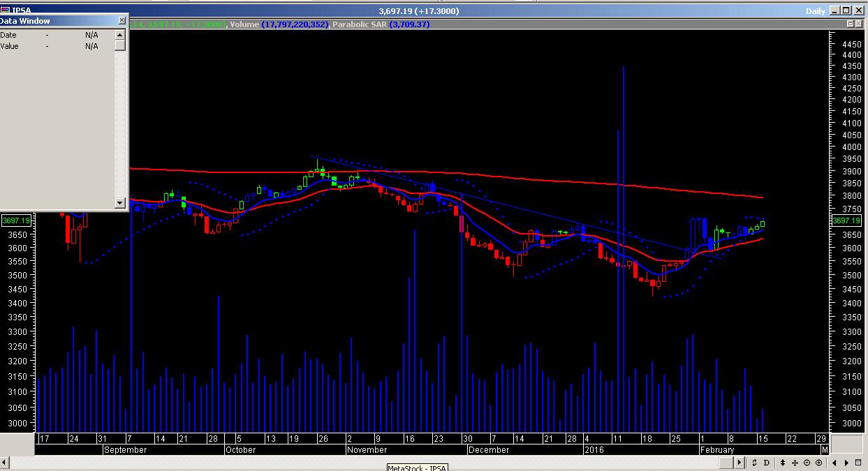
Task: Click the Parabolic SAR label in header
Action: tap(360, 24)
